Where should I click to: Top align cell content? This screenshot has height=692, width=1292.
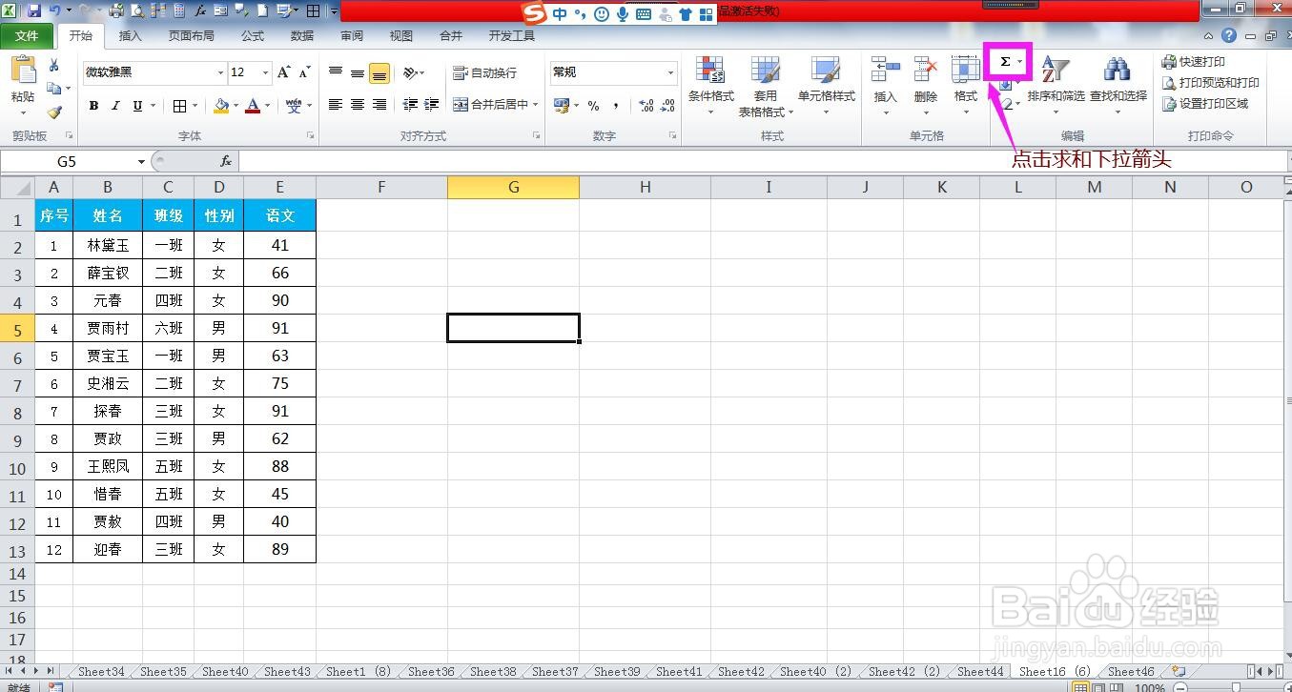point(336,72)
